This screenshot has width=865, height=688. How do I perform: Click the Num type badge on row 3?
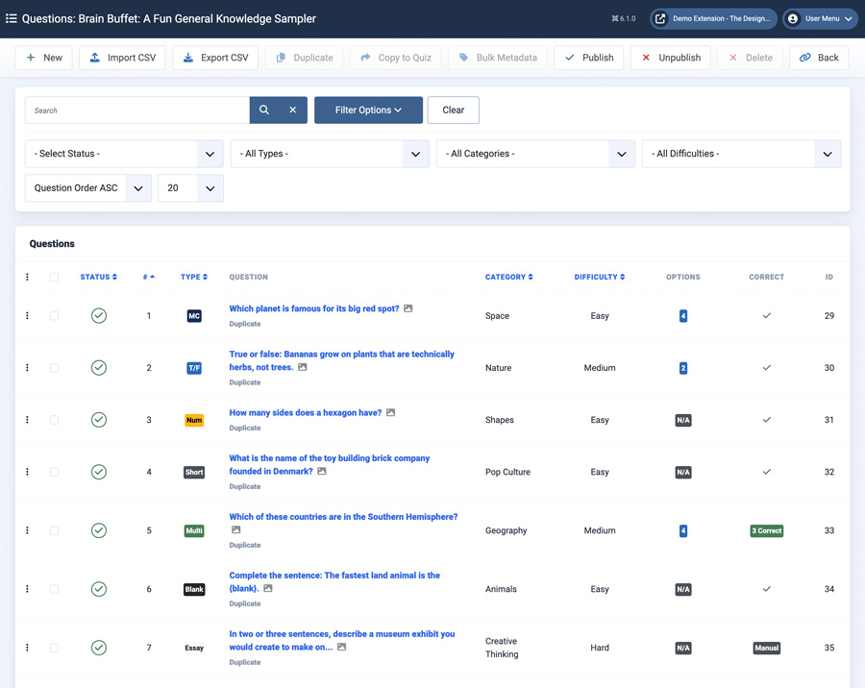(x=194, y=421)
